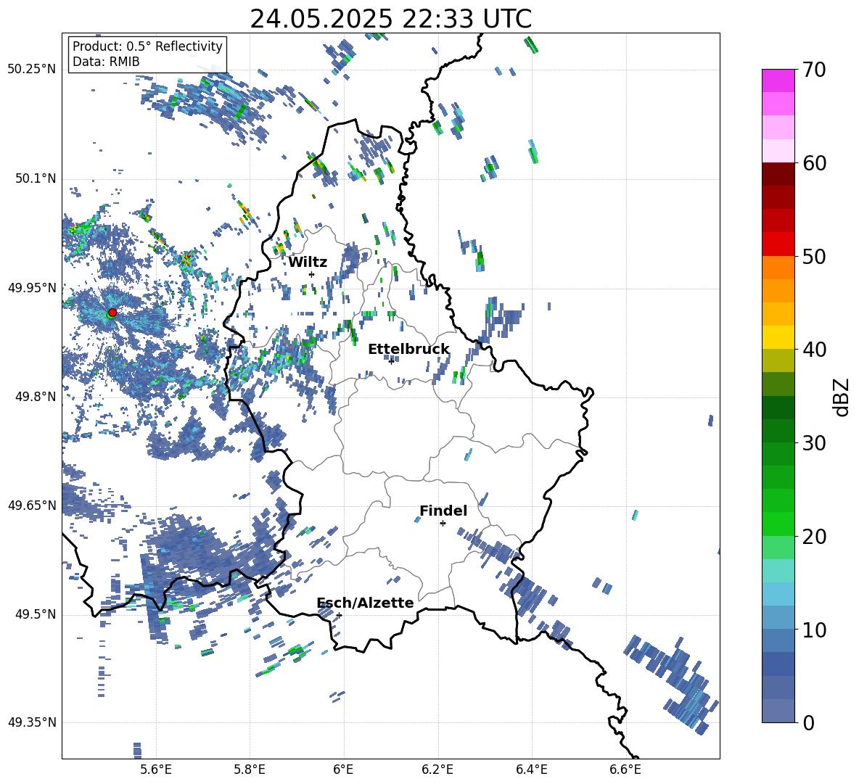Click the red 50 dBZ color band
The image size is (859, 784).
pos(778,244)
